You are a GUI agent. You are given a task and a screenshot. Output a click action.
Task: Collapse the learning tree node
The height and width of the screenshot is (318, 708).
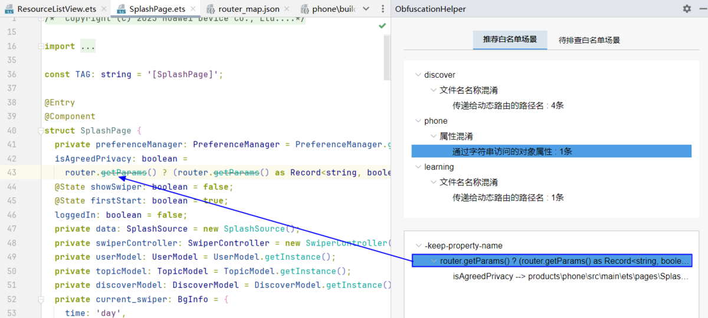click(417, 167)
